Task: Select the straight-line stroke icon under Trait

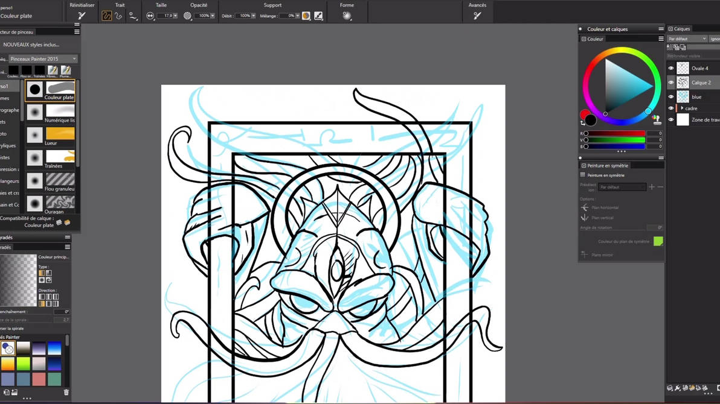Action: coord(118,16)
